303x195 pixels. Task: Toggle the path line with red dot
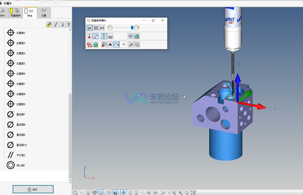pos(116,45)
